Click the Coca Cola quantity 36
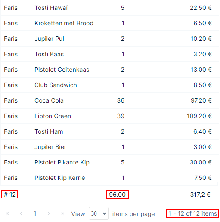Screen dimensions: 220x222 121,100
